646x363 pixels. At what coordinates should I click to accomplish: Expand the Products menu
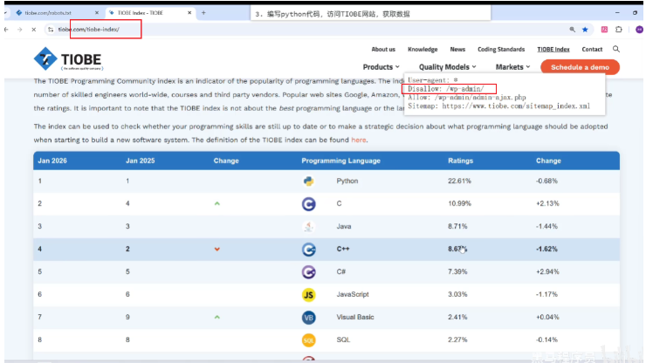click(x=381, y=66)
